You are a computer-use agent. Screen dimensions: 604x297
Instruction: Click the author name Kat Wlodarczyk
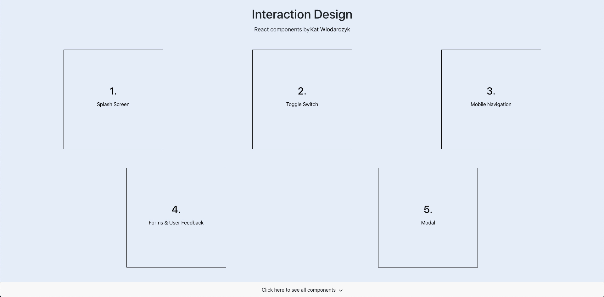[x=330, y=29]
